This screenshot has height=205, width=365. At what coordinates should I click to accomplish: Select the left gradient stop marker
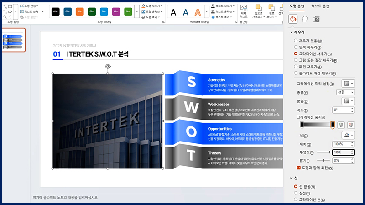[x=302, y=125]
